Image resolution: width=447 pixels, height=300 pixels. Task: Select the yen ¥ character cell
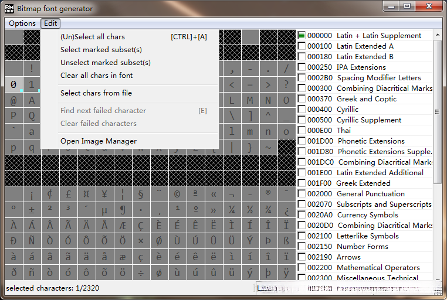104,194
